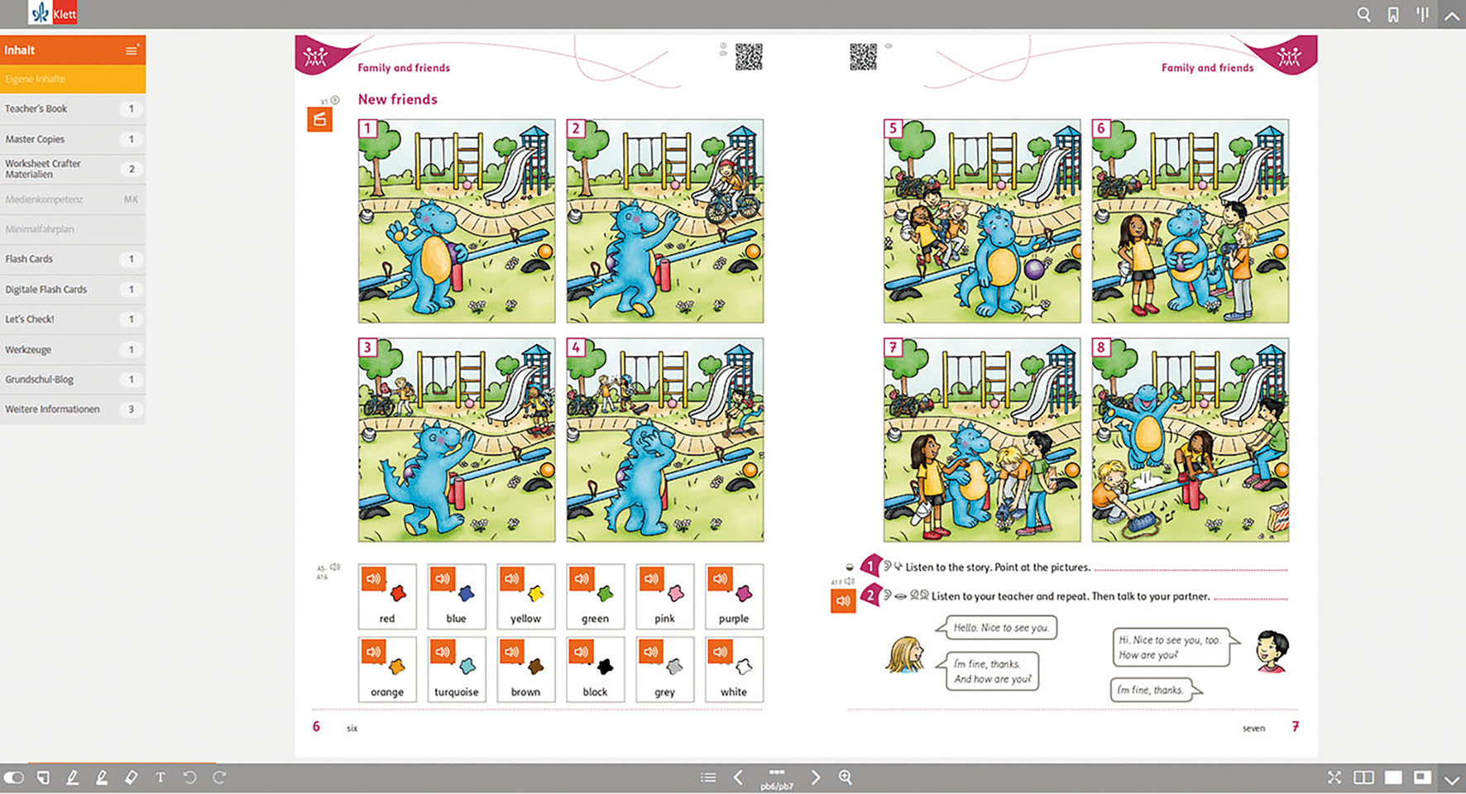Select the text tool
This screenshot has height=794, width=1466.
pyautogui.click(x=160, y=777)
